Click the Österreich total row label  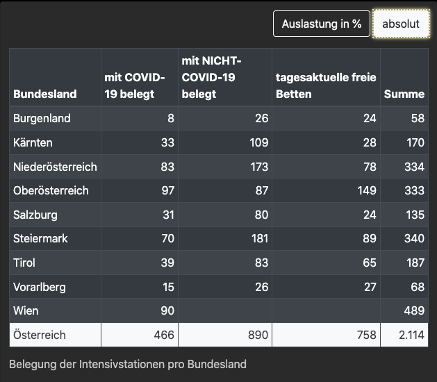pyautogui.click(x=40, y=335)
